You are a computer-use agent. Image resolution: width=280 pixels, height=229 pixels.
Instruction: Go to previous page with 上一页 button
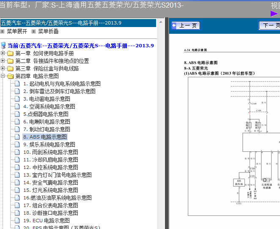pyautogui.click(x=186, y=25)
